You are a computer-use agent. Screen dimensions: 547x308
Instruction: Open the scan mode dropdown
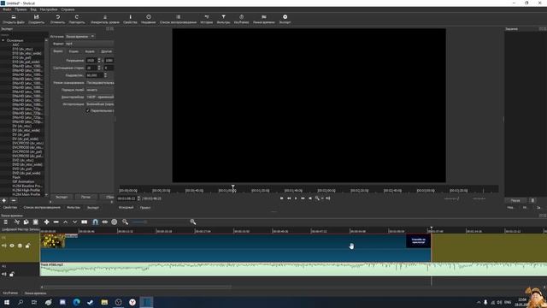[100, 83]
